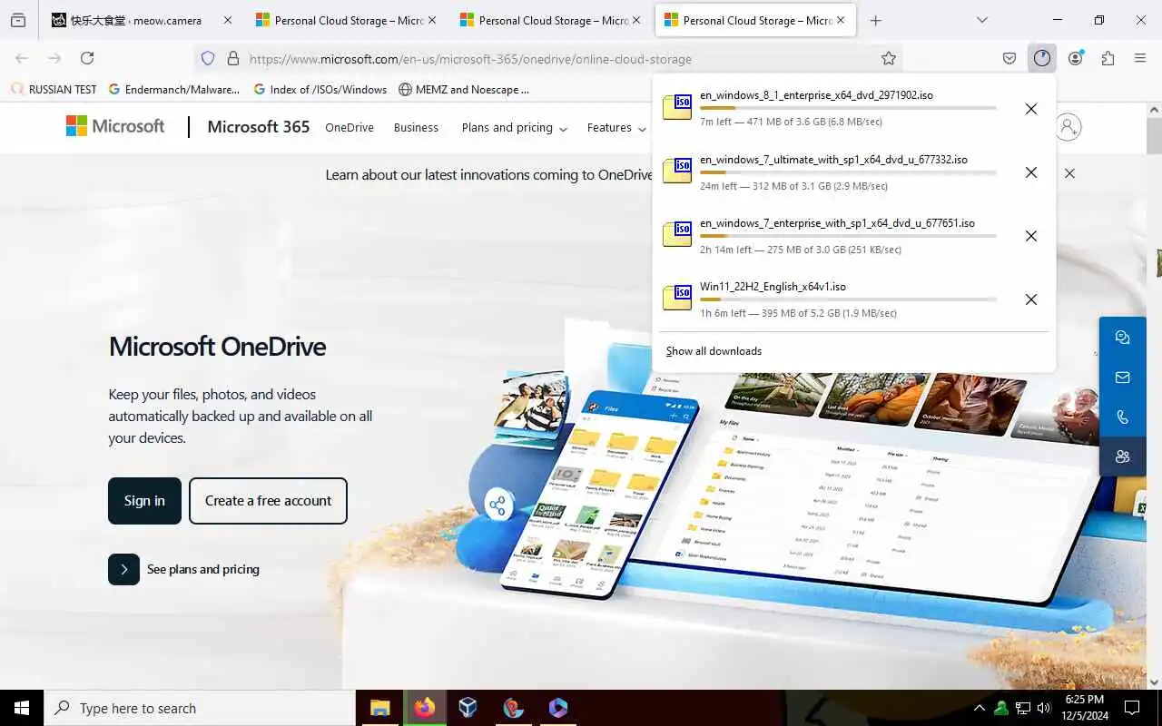
Task: Open the chat contact side button
Action: pyautogui.click(x=1123, y=338)
